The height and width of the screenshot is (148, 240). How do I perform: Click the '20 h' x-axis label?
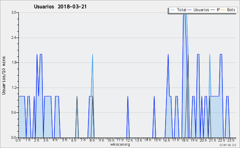tap(204, 140)
